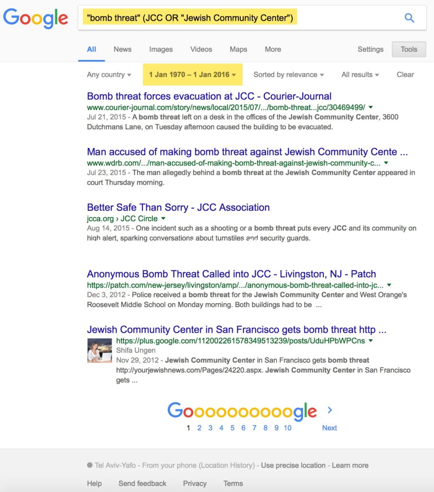Open the Sorted by relevance dropdown

coord(288,74)
